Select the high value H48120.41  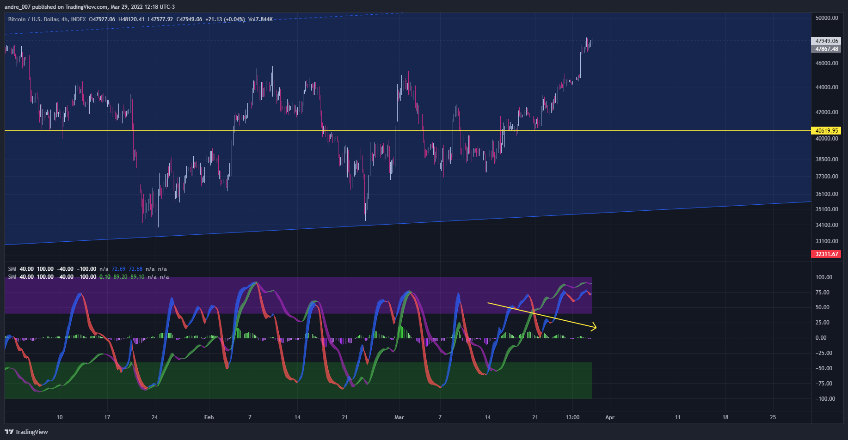coord(131,19)
